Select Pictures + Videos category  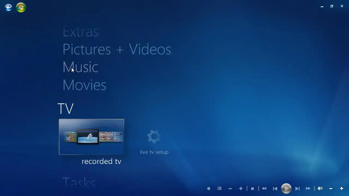(117, 49)
